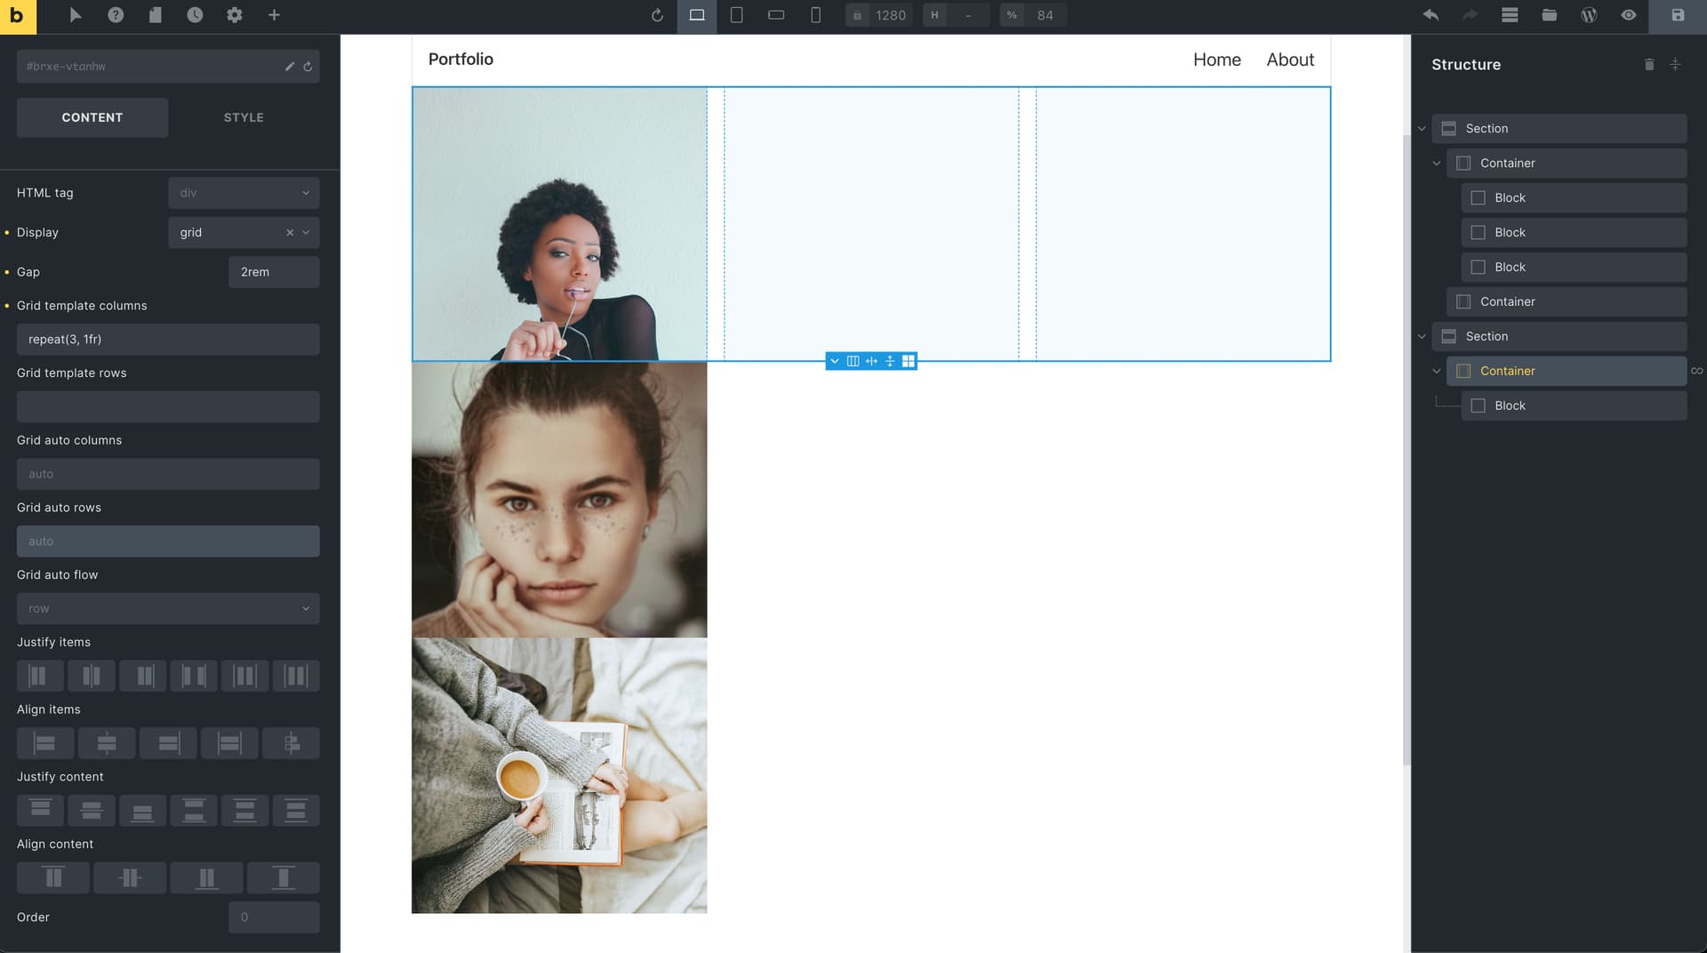Set Align items to center
The height and width of the screenshot is (953, 1707).
[107, 743]
